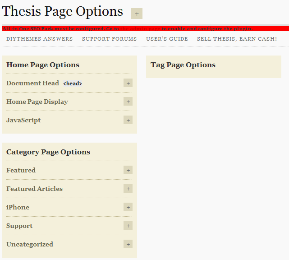This screenshot has height=260, width=289.
Task: Click the Home Page Display label
Action: (x=37, y=102)
